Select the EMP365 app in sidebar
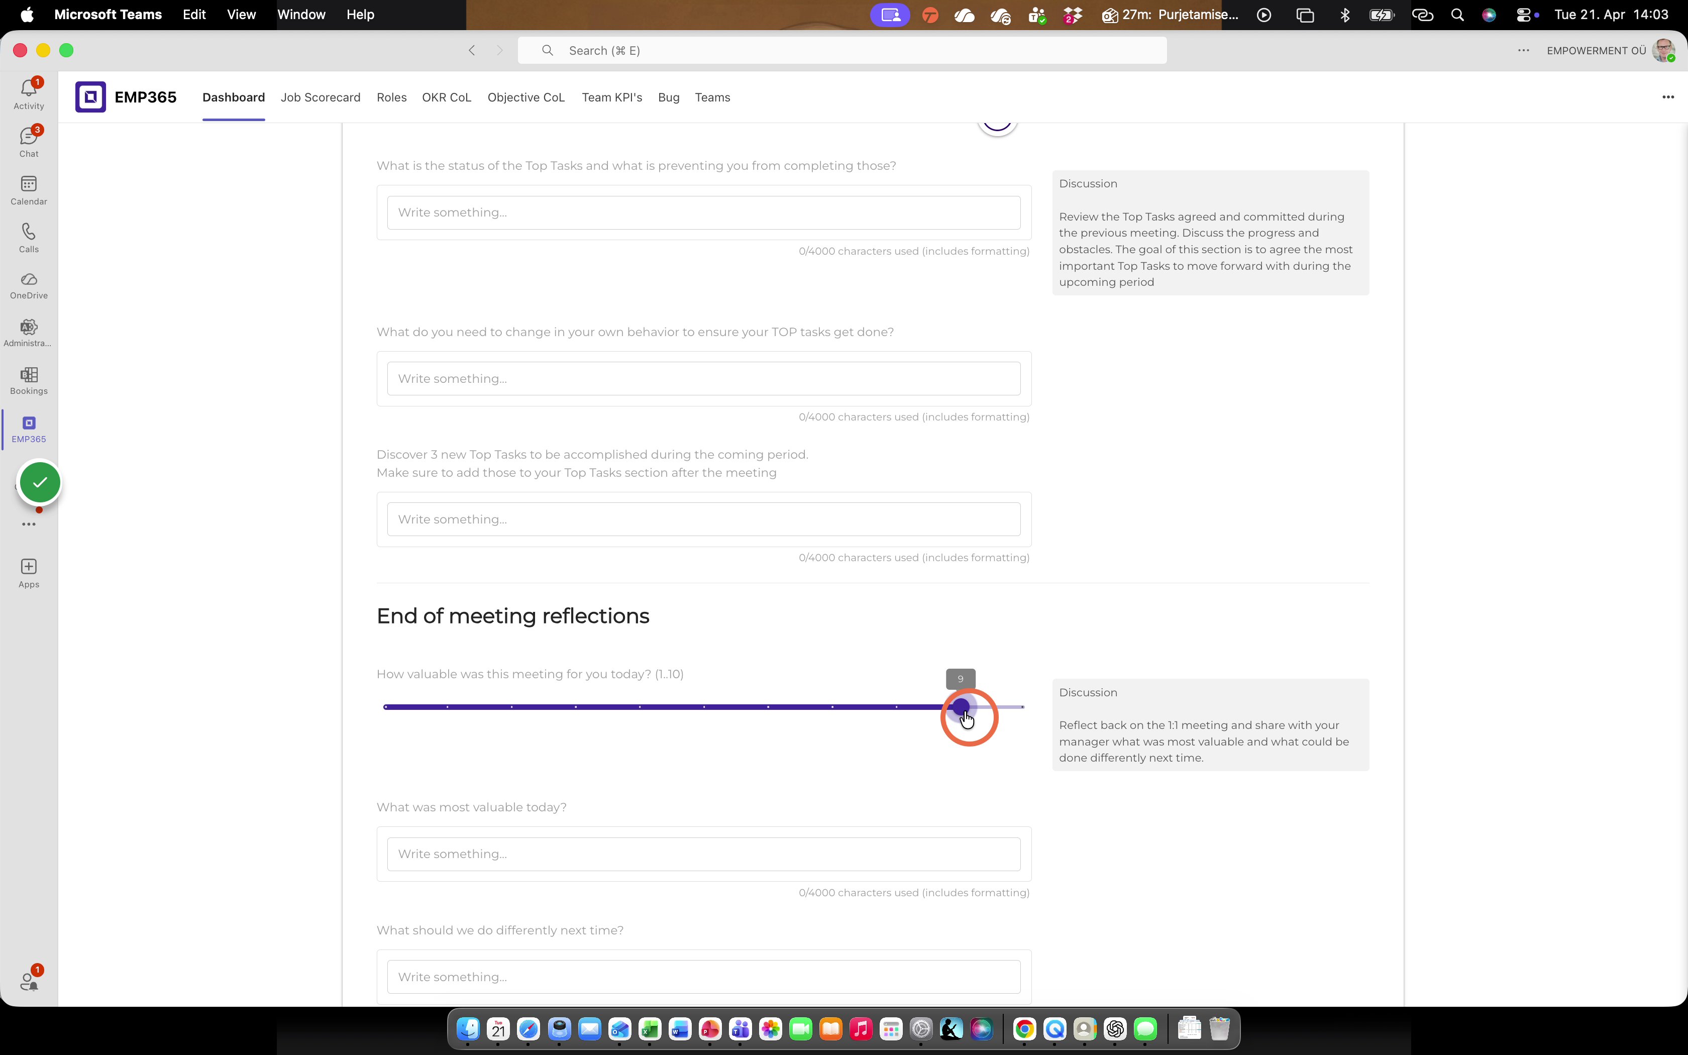This screenshot has width=1688, height=1055. [x=29, y=429]
